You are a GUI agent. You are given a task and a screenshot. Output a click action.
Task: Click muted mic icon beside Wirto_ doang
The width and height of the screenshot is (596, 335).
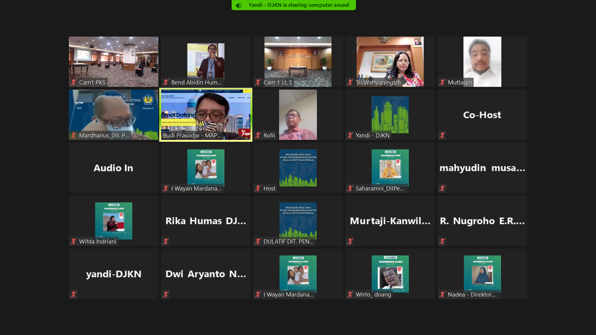(x=350, y=295)
